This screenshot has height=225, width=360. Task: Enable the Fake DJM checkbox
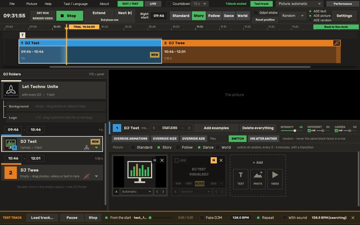point(202,218)
